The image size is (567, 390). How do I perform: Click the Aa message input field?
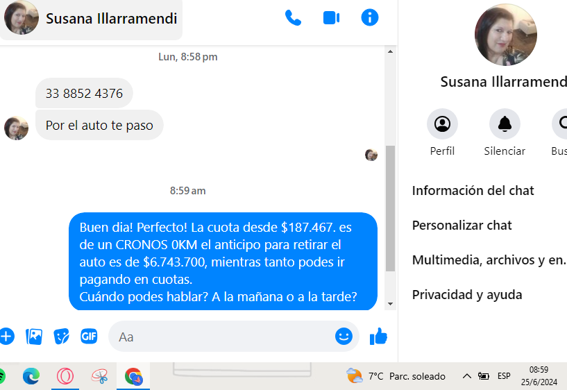[x=221, y=337]
